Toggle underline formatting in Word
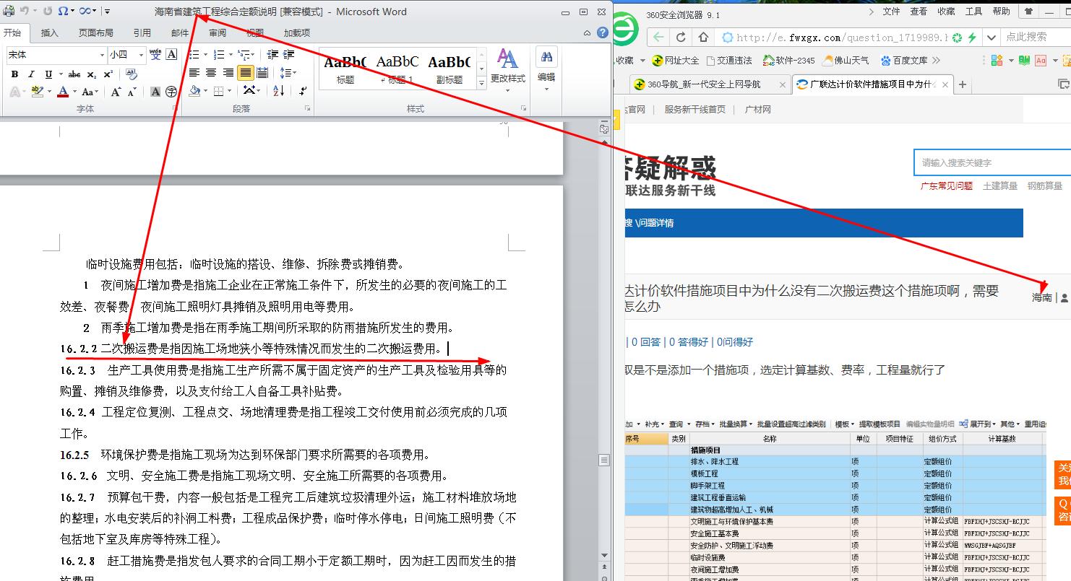 [x=48, y=74]
